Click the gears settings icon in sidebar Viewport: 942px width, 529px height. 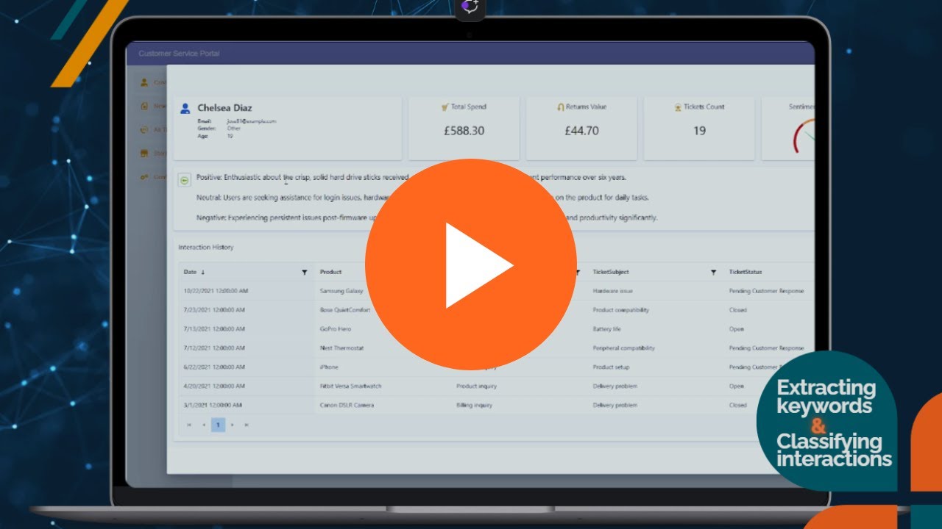145,177
